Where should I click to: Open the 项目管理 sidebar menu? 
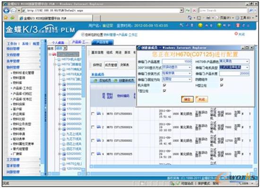tap(13, 49)
